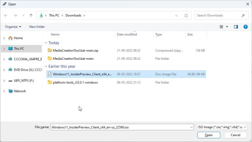Refresh the Downloads folder view
This screenshot has width=252, height=142.
click(186, 16)
